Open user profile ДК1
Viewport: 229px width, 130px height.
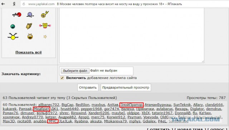coord(55,109)
